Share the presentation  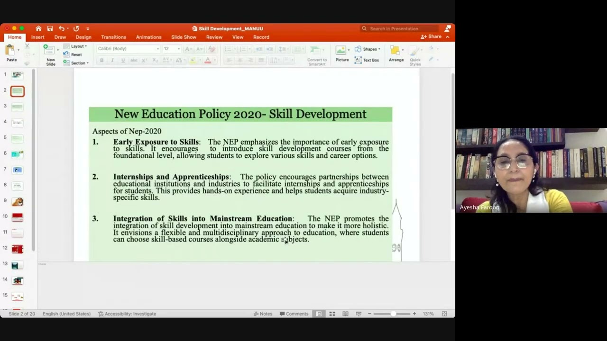(x=431, y=36)
